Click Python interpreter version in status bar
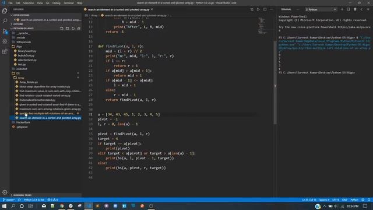Image resolution: width=373 pixels, height=210 pixels. [x=34, y=199]
